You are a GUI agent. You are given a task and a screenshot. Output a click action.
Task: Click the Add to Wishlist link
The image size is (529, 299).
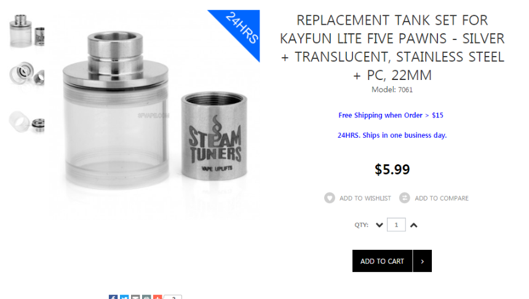pos(365,198)
